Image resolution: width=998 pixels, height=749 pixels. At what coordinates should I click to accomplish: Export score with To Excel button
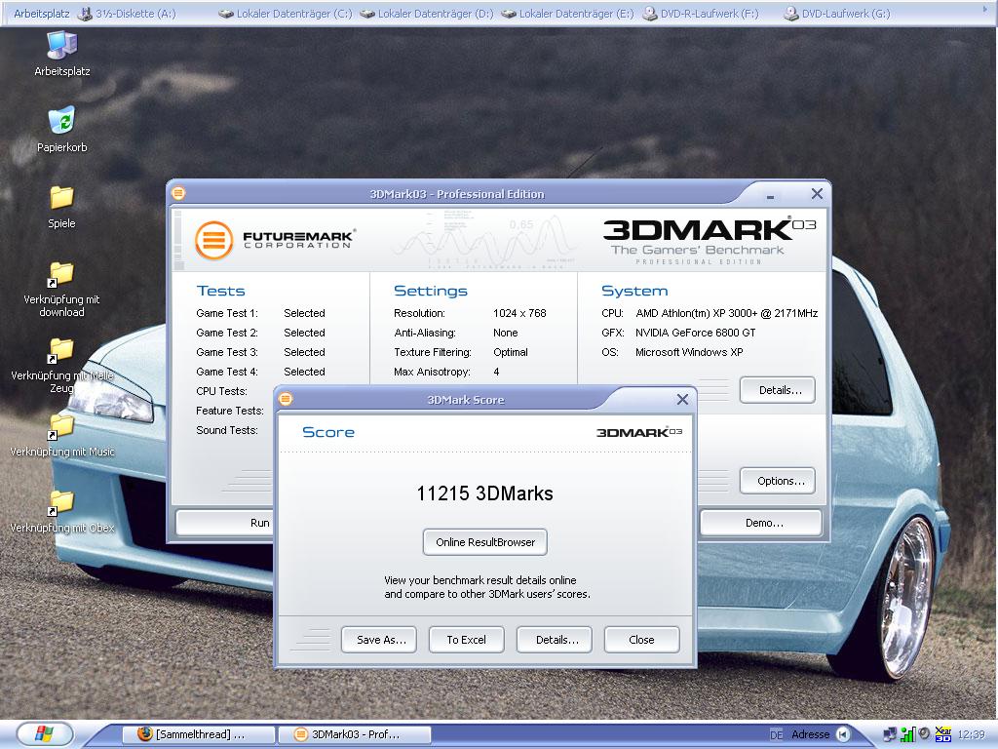[467, 640]
